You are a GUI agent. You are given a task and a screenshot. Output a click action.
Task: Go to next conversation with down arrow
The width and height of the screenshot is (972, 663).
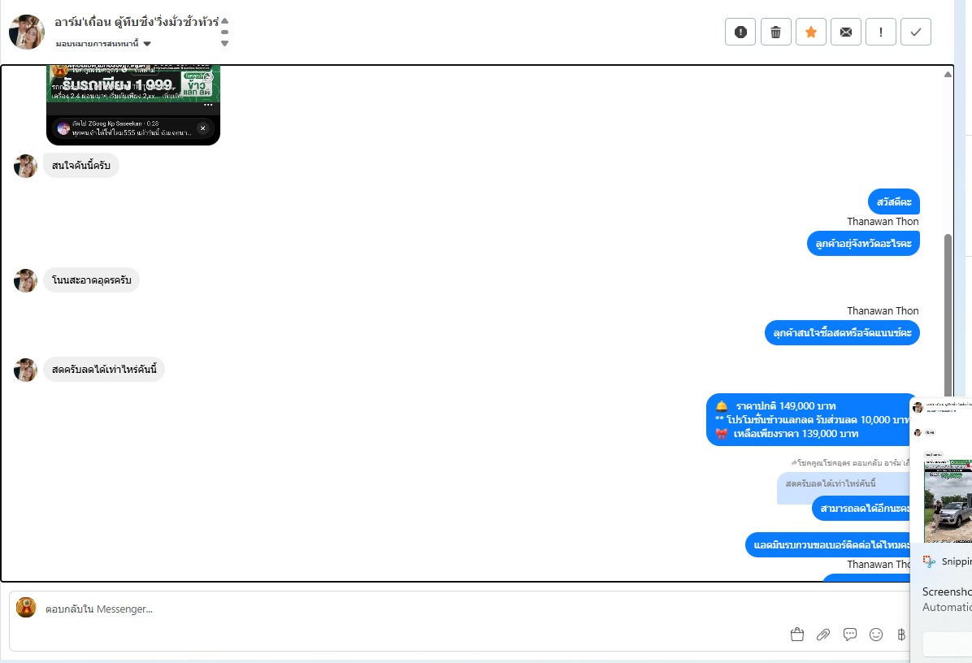pos(224,43)
